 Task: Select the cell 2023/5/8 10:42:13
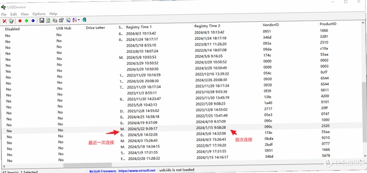tap(142, 105)
